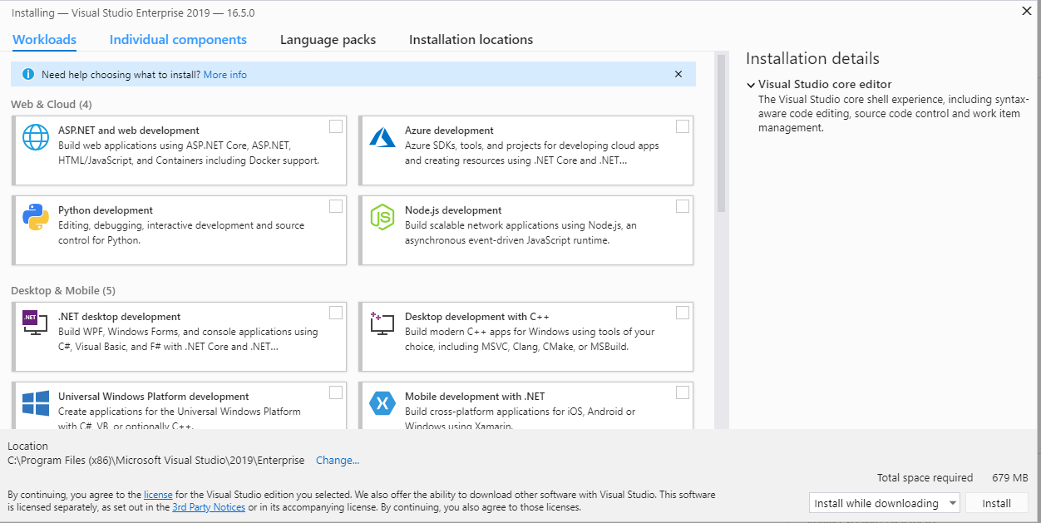
Task: Click the Azure development title text
Action: coord(449,131)
